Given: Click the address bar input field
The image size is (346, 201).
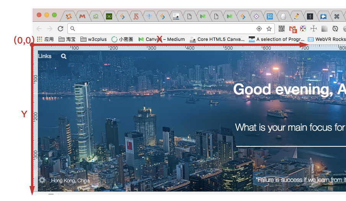Looking at the screenshot, I should pos(171,29).
